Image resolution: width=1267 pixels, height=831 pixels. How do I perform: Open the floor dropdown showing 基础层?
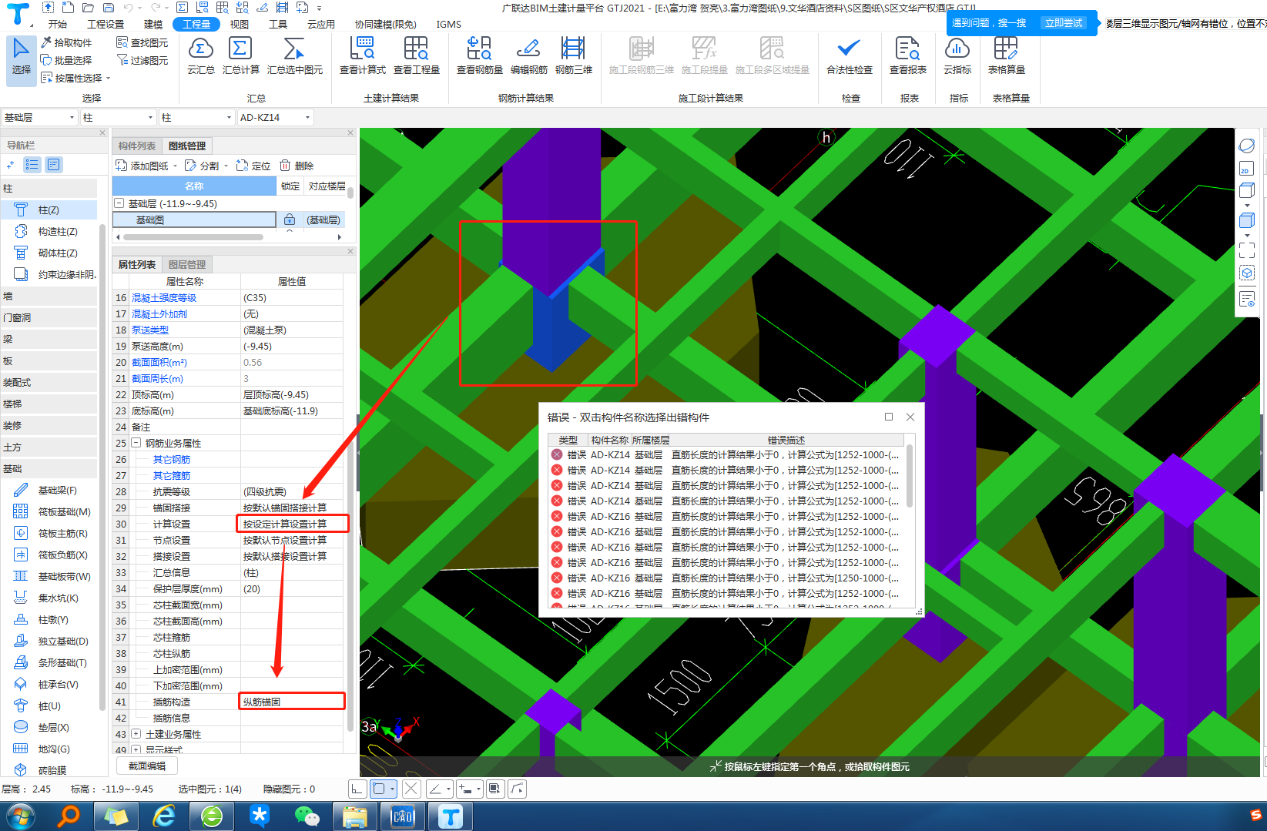39,117
